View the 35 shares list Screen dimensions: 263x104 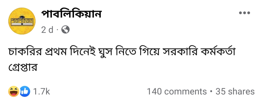coord(235,91)
